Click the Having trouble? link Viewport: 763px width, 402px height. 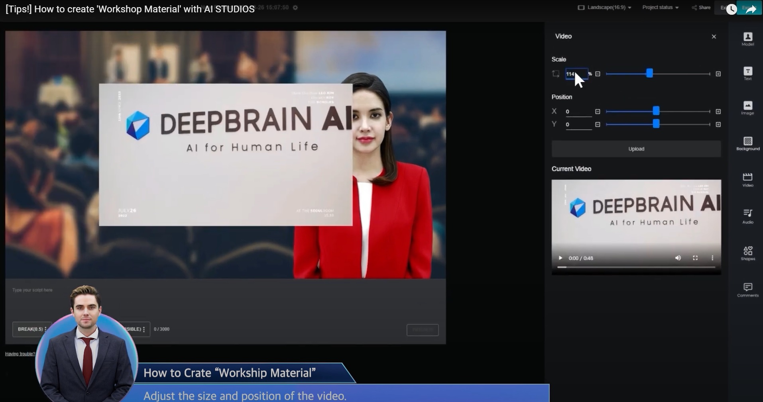pos(20,354)
